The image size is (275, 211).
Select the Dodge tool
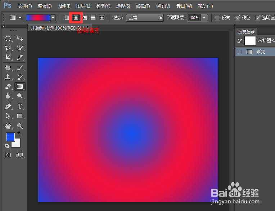tap(20, 96)
